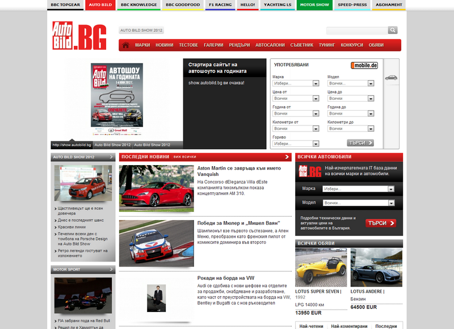Open Обяви menu item

pyautogui.click(x=376, y=45)
